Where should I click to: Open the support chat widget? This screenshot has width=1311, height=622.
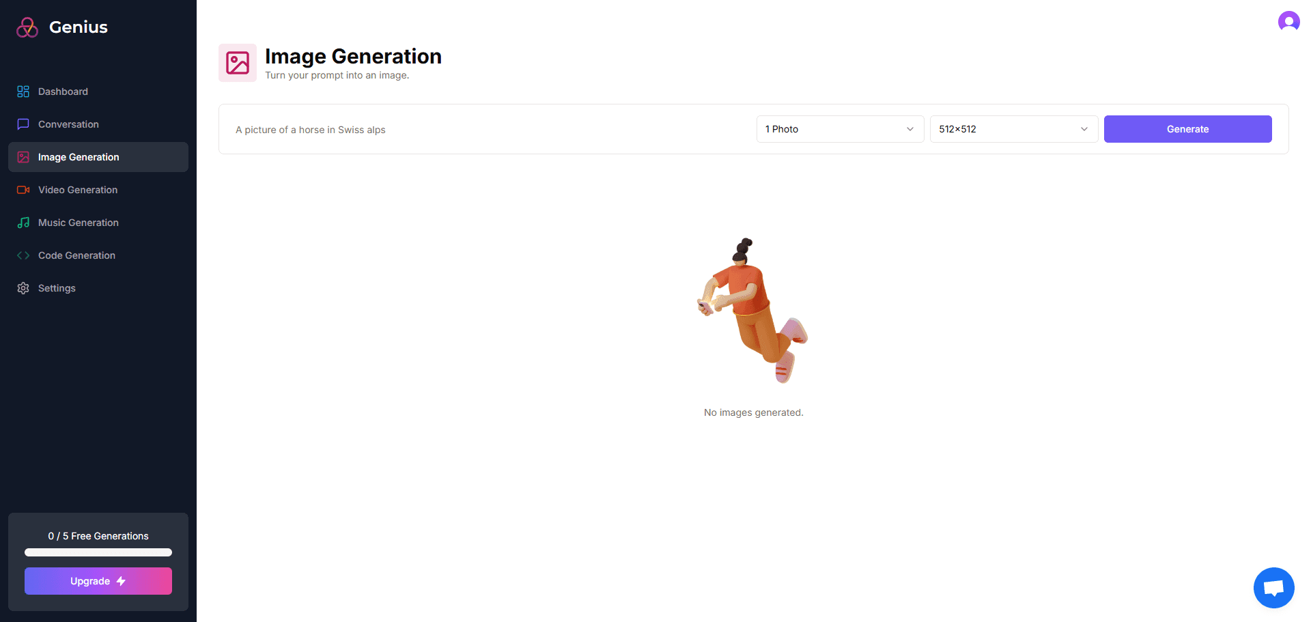tap(1273, 587)
